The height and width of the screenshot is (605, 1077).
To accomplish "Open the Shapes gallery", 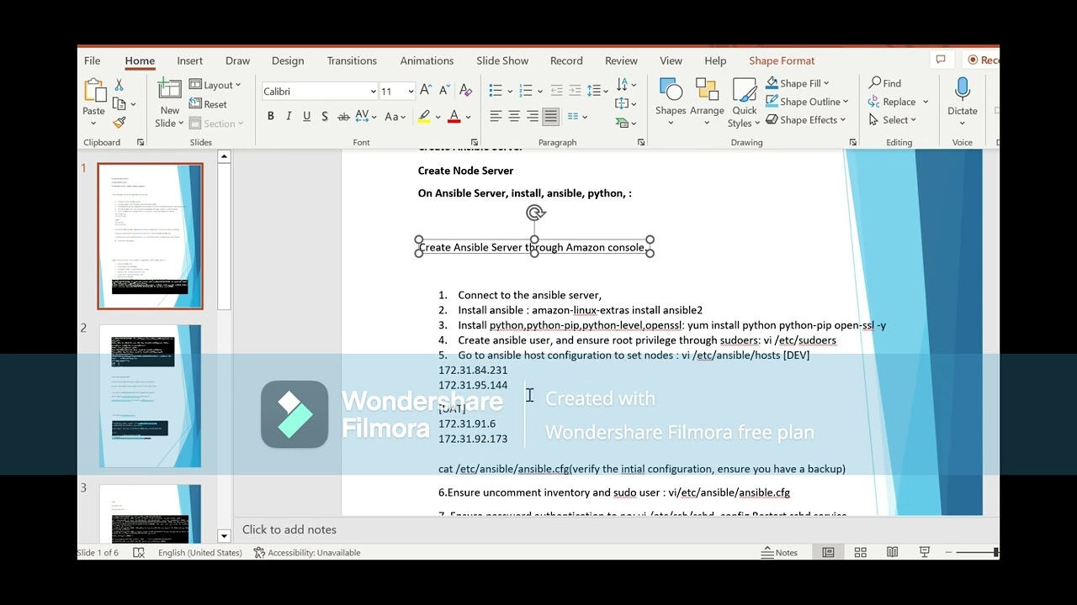I will 671,103.
